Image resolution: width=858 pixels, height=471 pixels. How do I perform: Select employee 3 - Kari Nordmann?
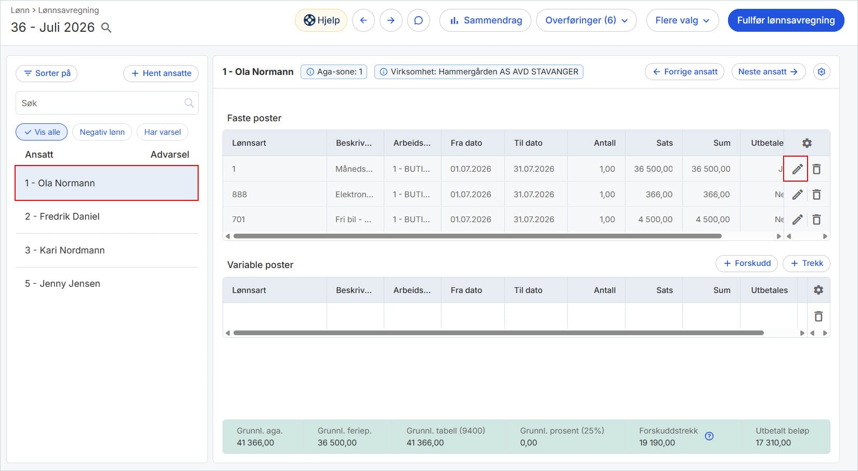[107, 250]
